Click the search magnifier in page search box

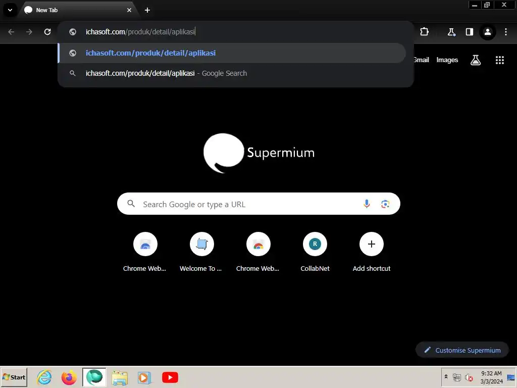[x=131, y=204]
